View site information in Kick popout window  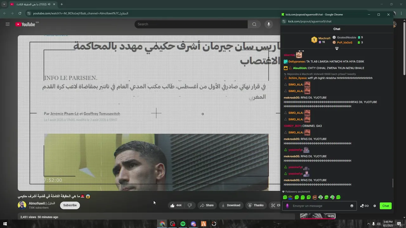pos(284,21)
